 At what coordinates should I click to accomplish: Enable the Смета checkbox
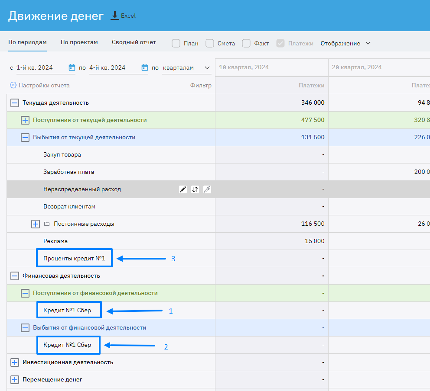click(x=210, y=43)
